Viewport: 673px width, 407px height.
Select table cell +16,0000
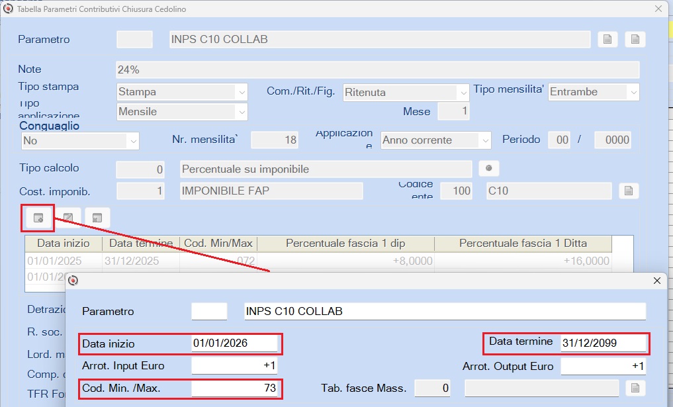point(523,261)
